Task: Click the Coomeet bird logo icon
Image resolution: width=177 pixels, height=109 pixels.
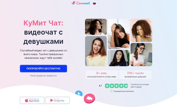Action: (x=73, y=3)
